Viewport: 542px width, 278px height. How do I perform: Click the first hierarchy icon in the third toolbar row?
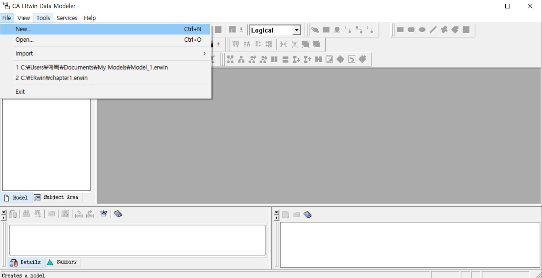(x=230, y=59)
